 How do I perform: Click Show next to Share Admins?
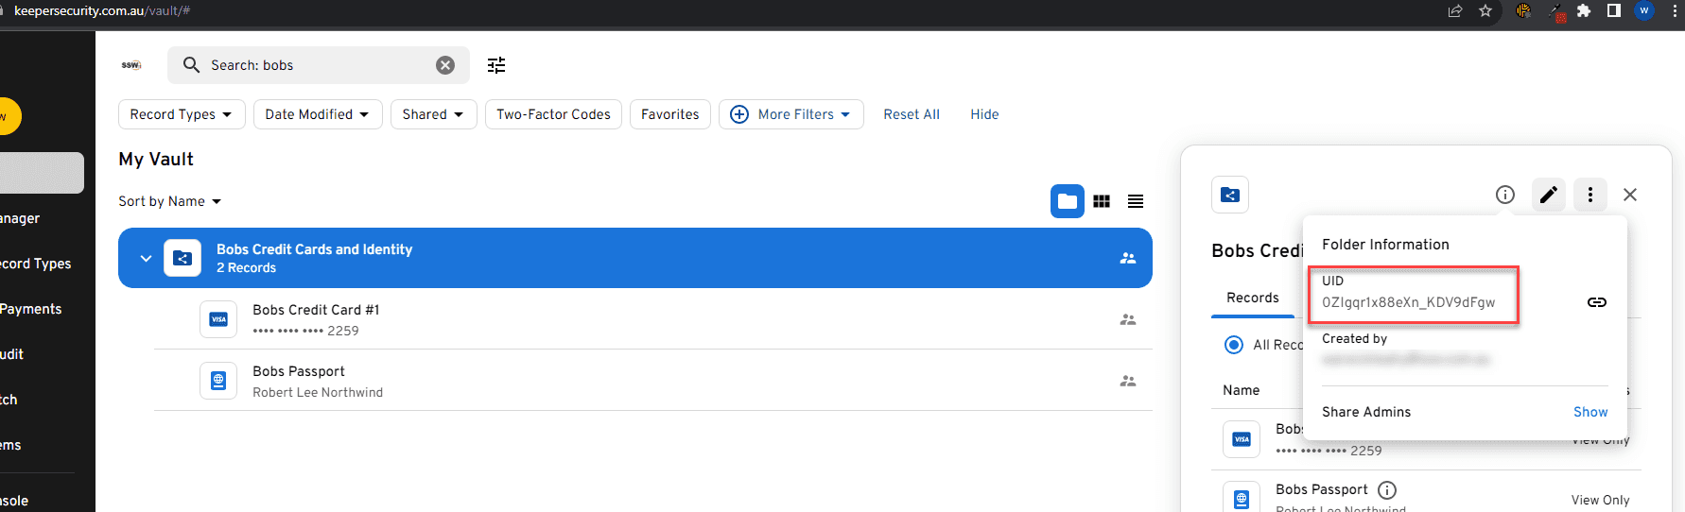tap(1589, 412)
